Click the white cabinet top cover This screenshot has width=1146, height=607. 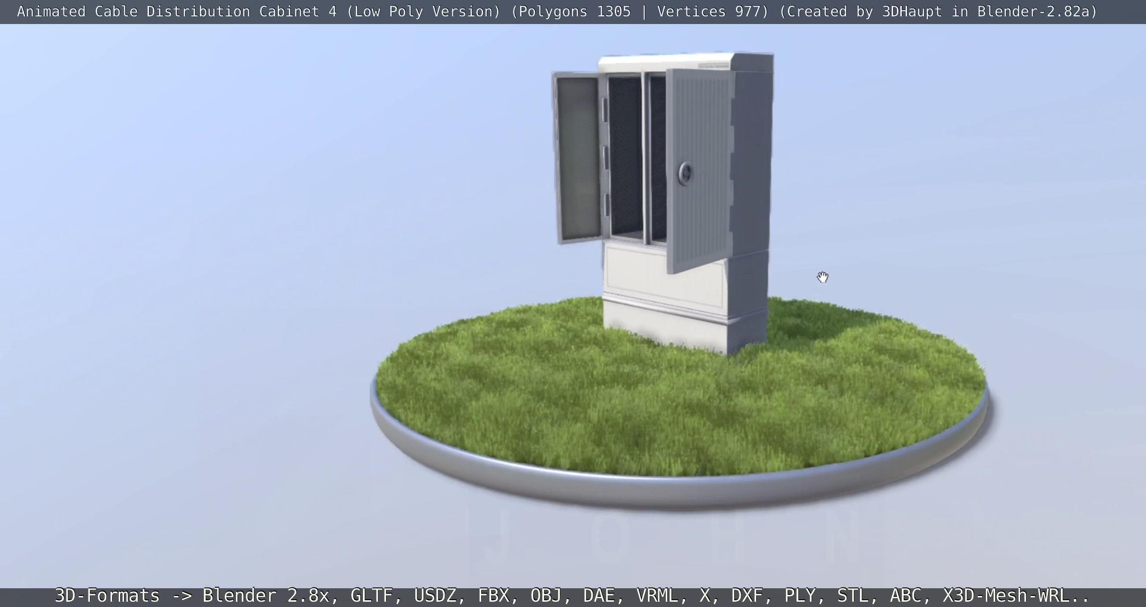click(x=685, y=62)
